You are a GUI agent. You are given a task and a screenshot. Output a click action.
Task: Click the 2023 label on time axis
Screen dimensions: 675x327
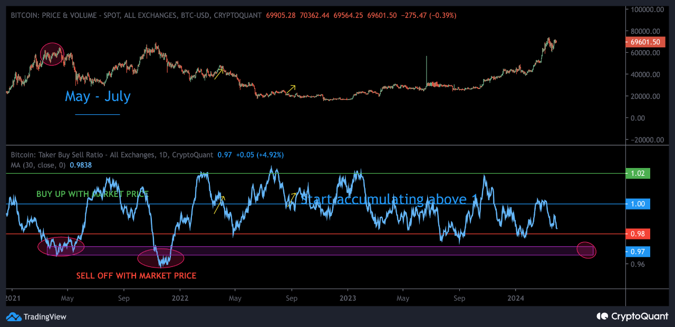point(348,298)
